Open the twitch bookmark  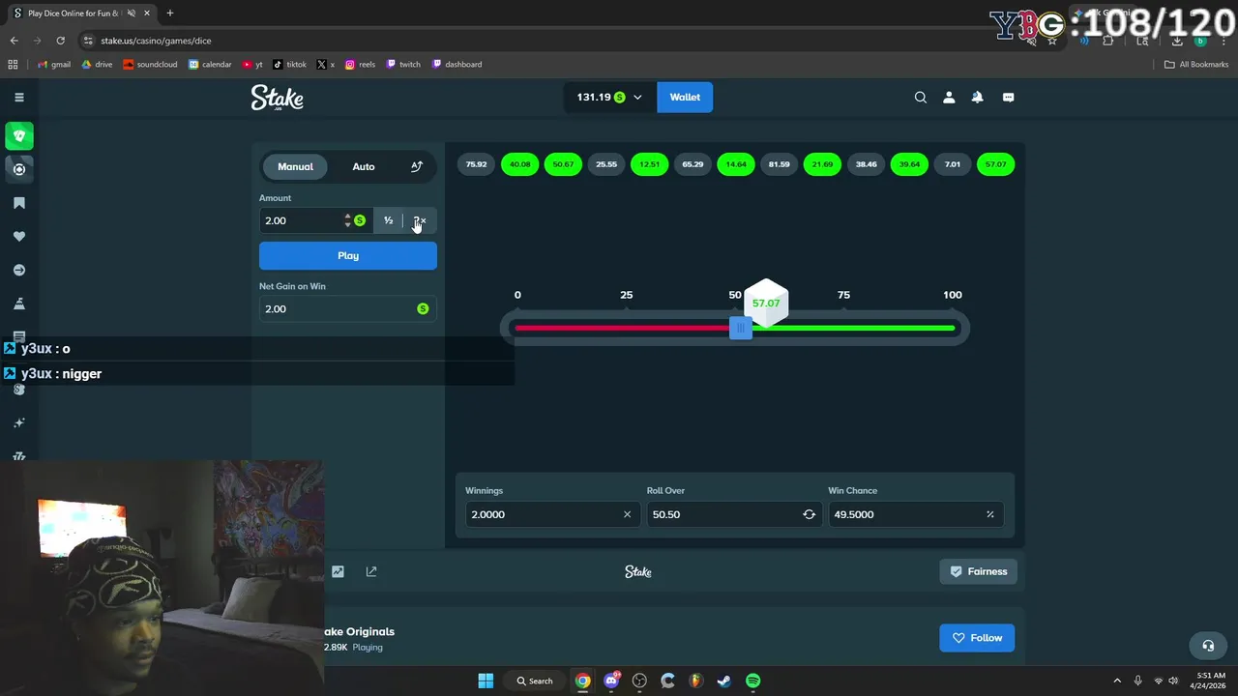(x=403, y=65)
